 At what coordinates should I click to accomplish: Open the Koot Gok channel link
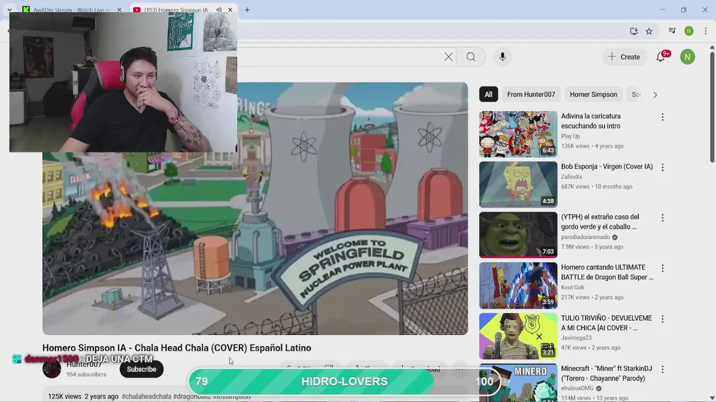click(572, 288)
